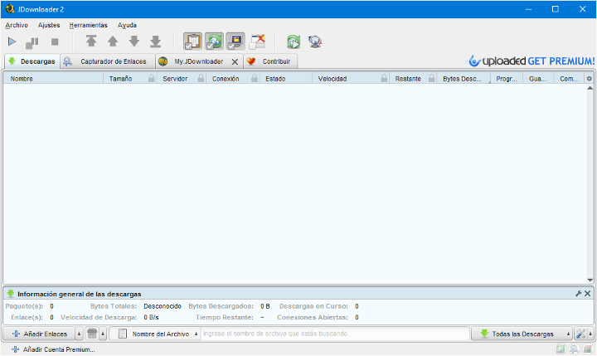Open the Contribuir tab
Viewport: 597px width, 356px height.
(x=270, y=61)
